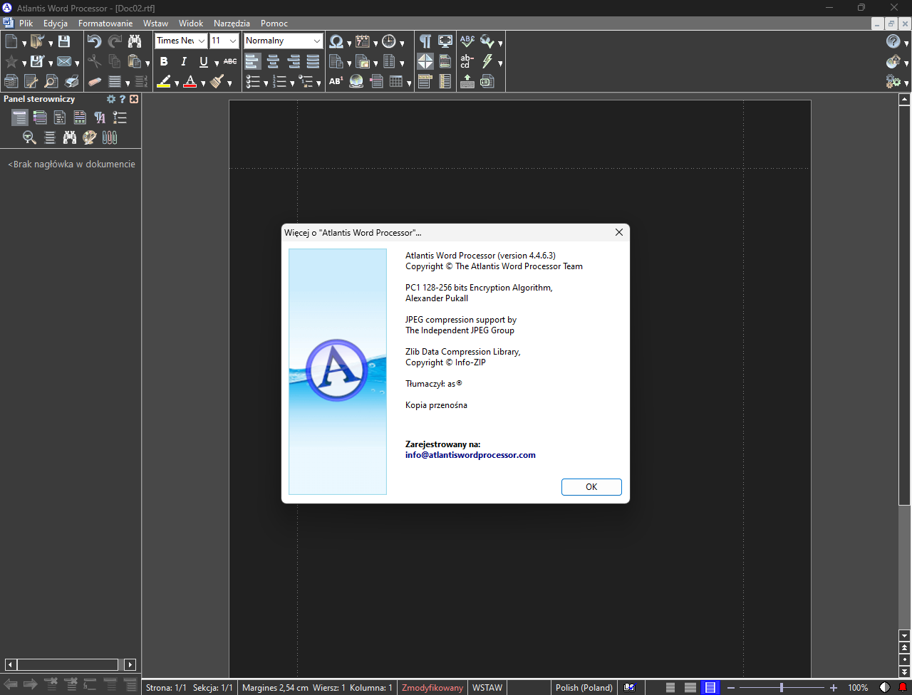Open the Pomoc menu
This screenshot has height=695, width=912.
tap(274, 23)
